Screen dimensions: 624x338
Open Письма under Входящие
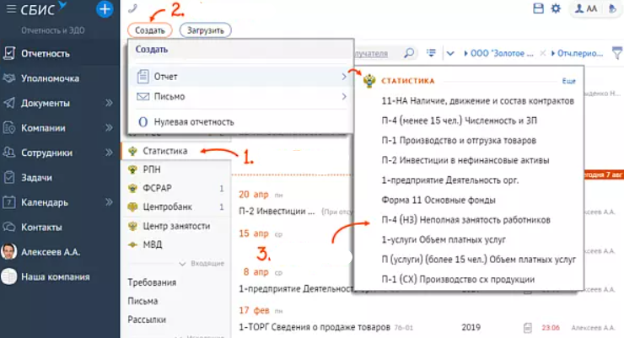tap(143, 301)
